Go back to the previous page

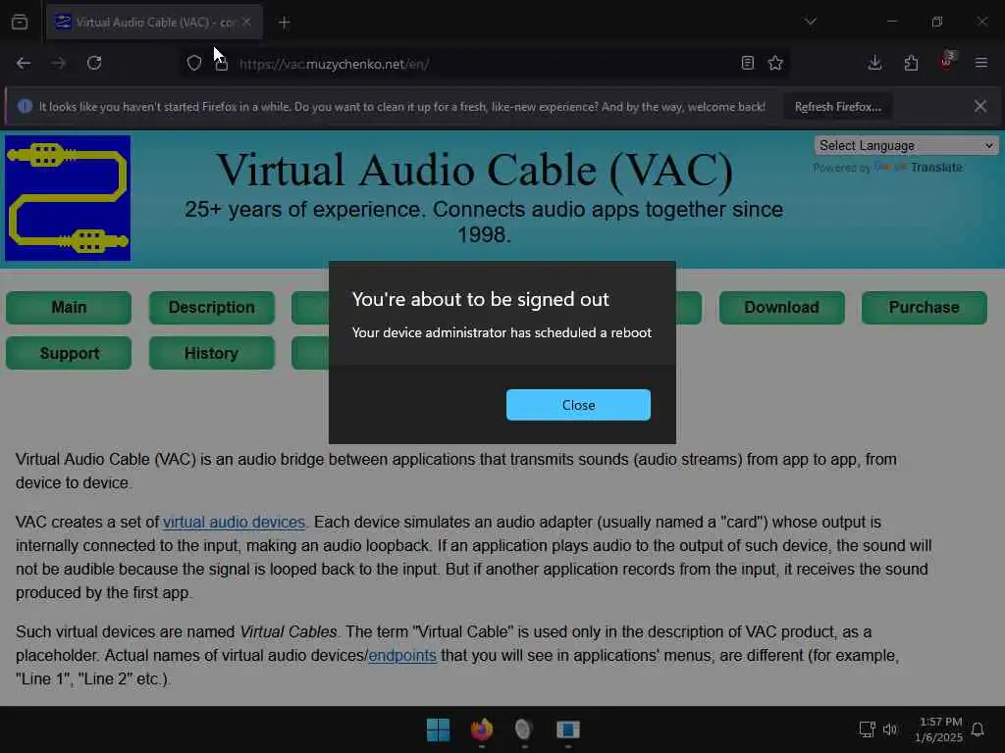[x=24, y=63]
